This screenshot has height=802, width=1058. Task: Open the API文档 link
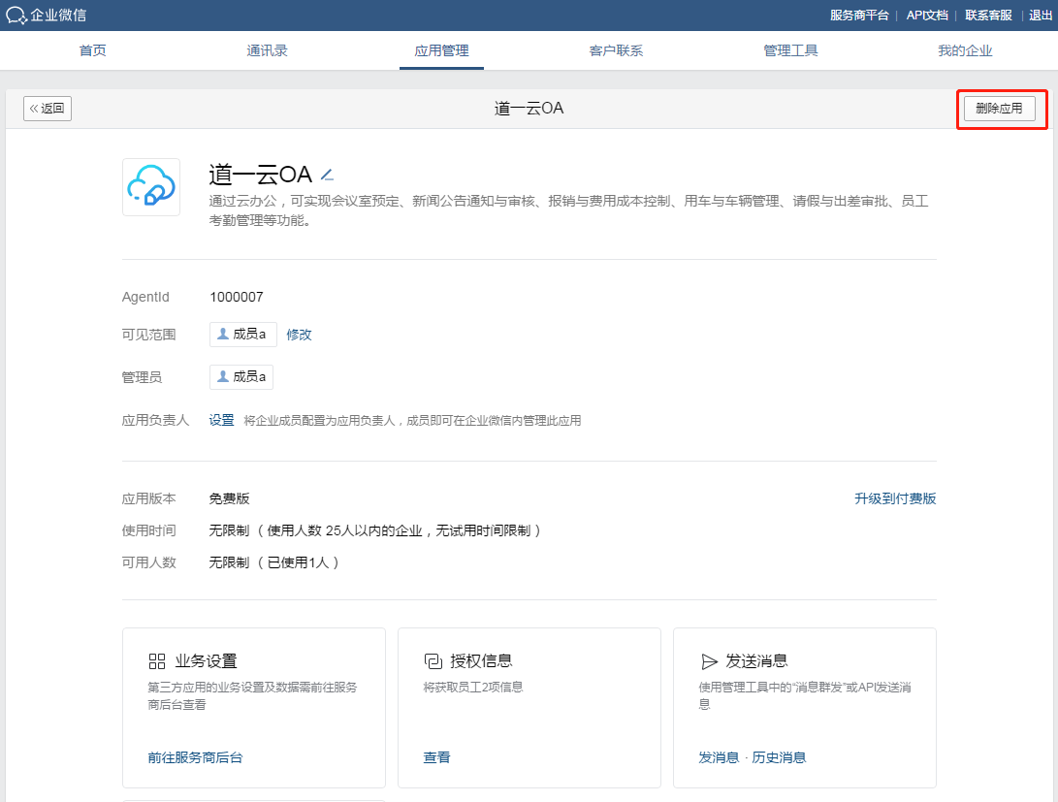(927, 15)
